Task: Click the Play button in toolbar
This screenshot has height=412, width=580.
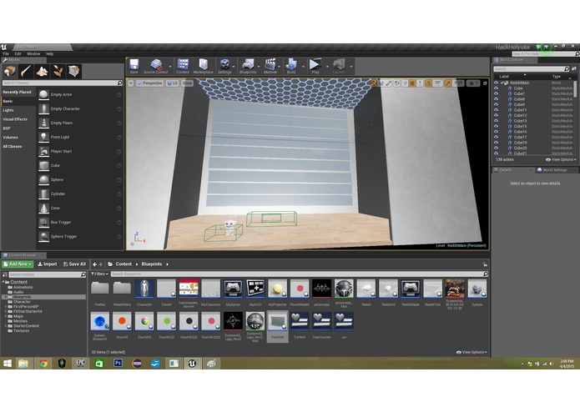Action: pos(315,65)
